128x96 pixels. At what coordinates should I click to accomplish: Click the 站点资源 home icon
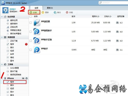5,17
